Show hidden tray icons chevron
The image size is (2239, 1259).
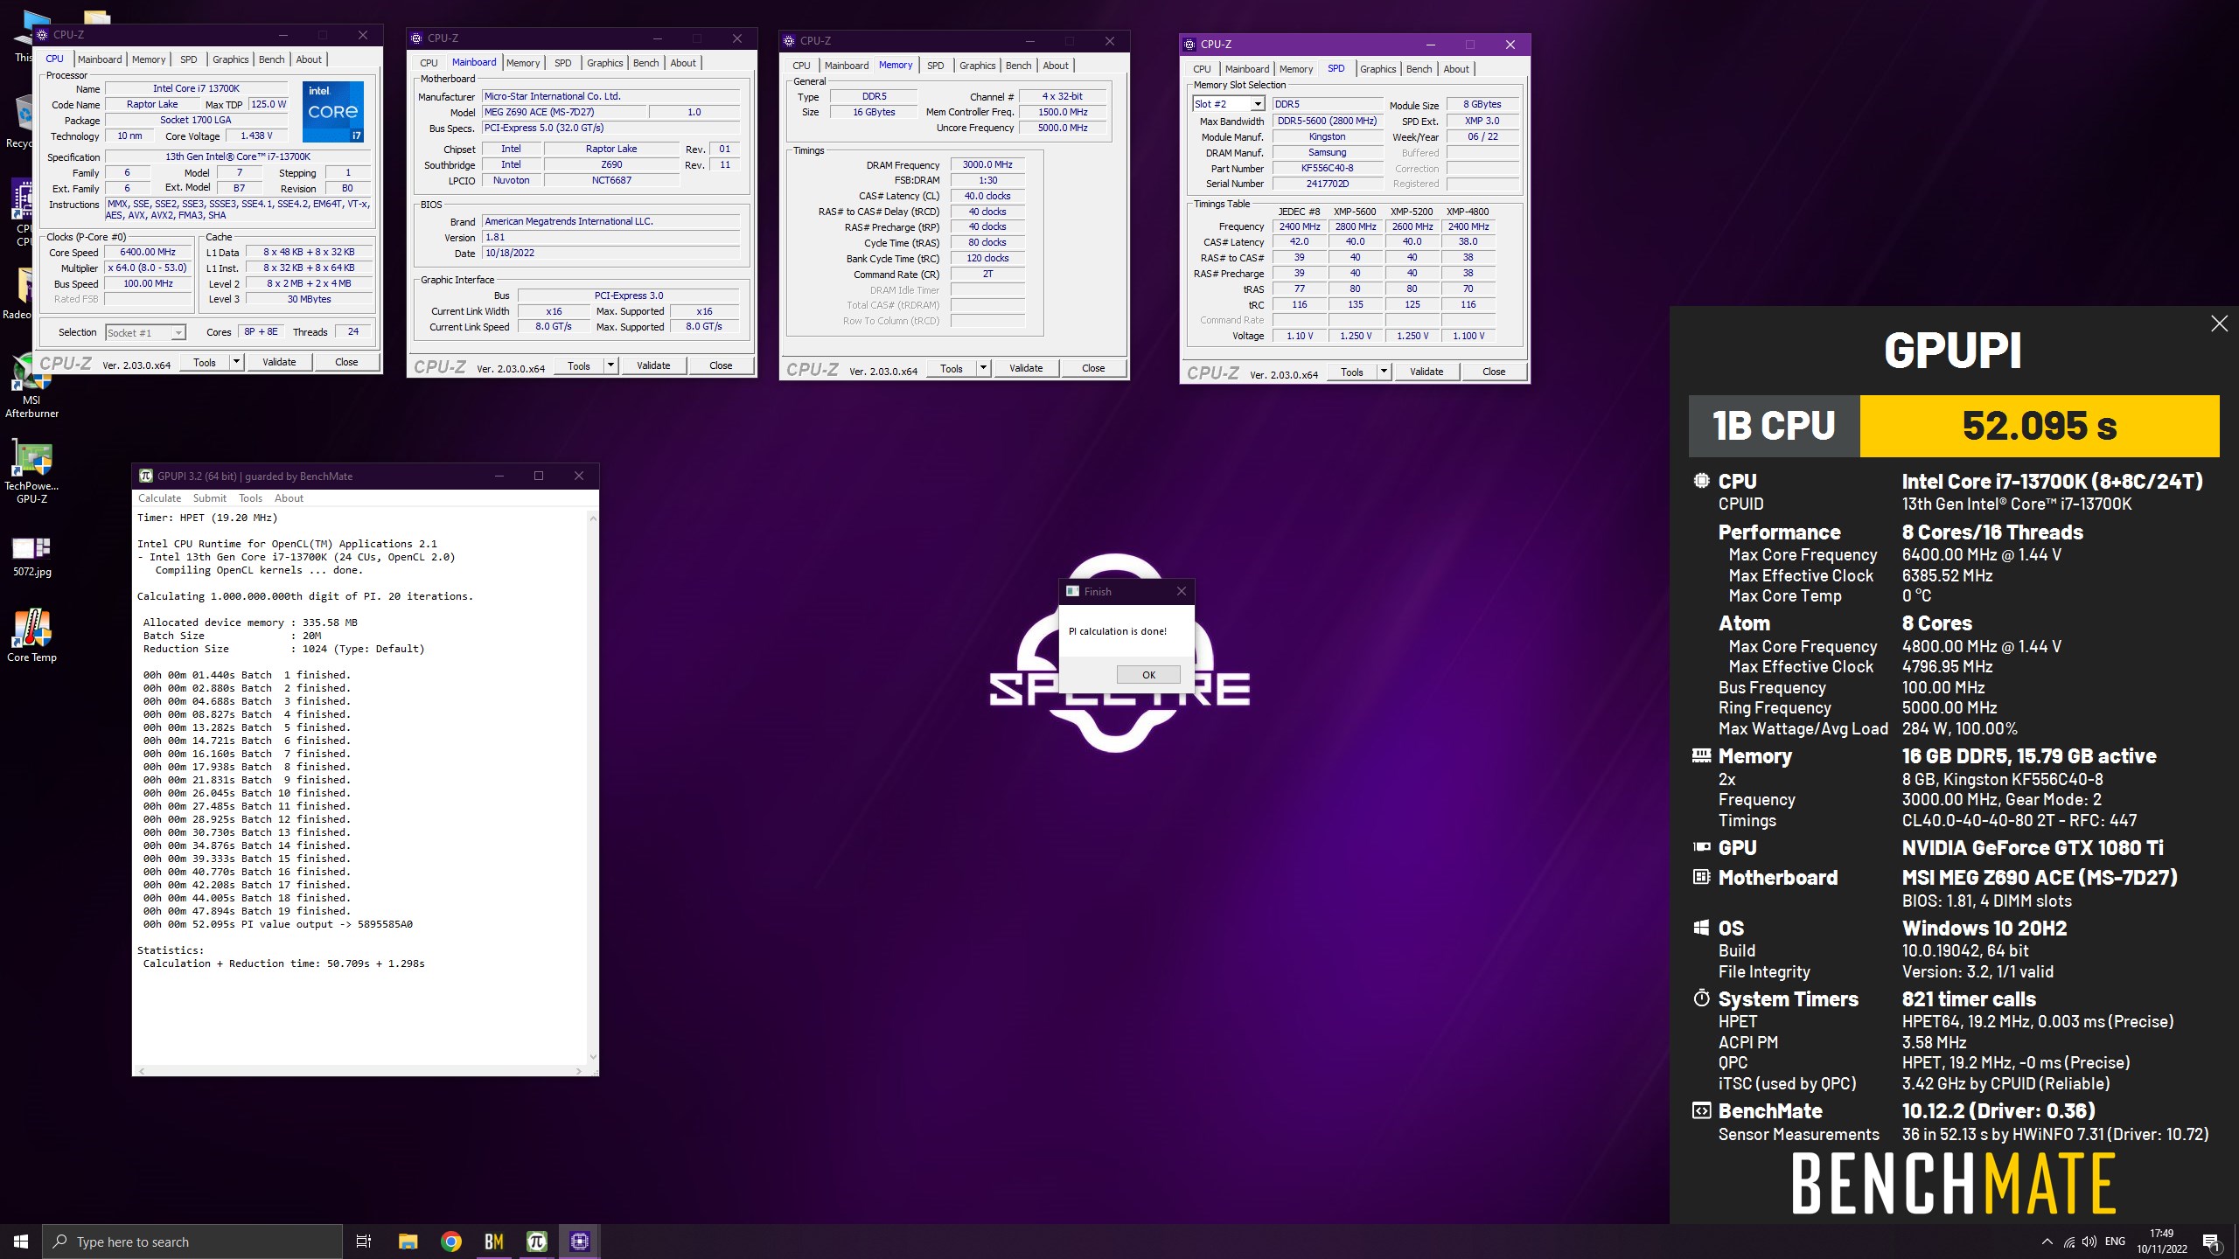coord(2047,1242)
